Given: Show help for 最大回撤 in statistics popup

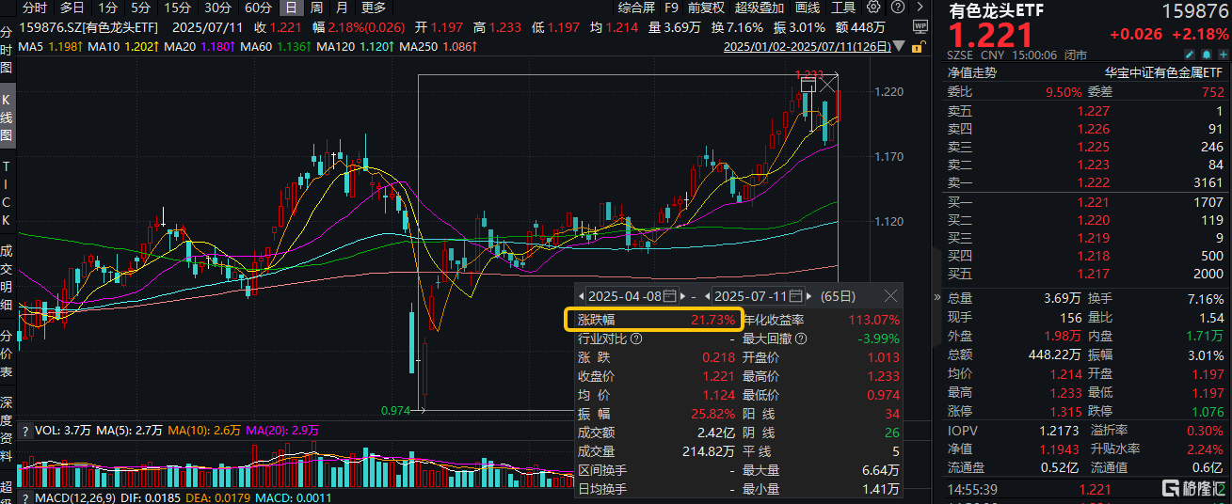Looking at the screenshot, I should (x=801, y=339).
